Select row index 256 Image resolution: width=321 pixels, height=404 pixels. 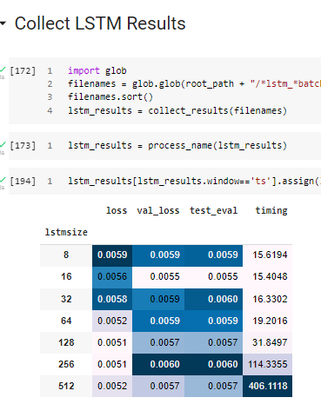tap(66, 364)
